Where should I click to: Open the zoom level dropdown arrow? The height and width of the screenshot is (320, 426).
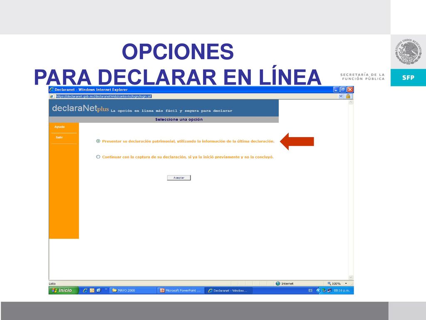tap(346, 283)
